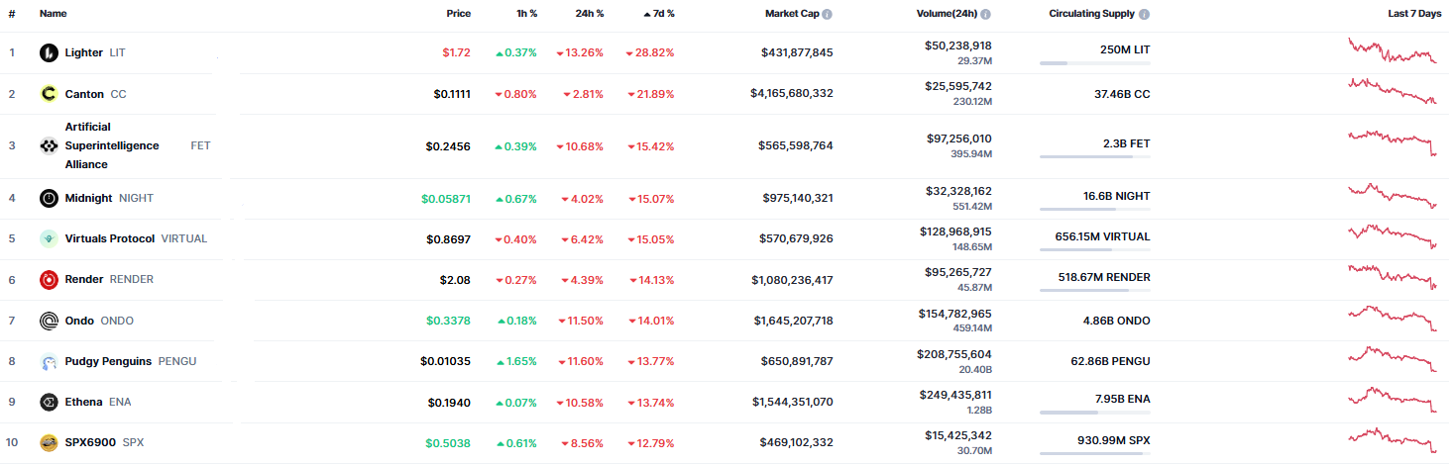Click the Virtuals Protocol coin logo
Viewport: 1454px width, 464px height.
(49, 238)
